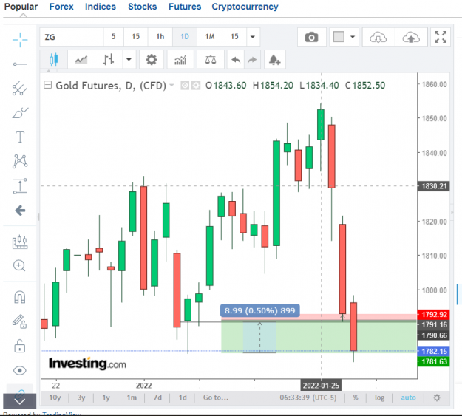Toggle stay in drawing mode pencil-lock

coord(20,321)
